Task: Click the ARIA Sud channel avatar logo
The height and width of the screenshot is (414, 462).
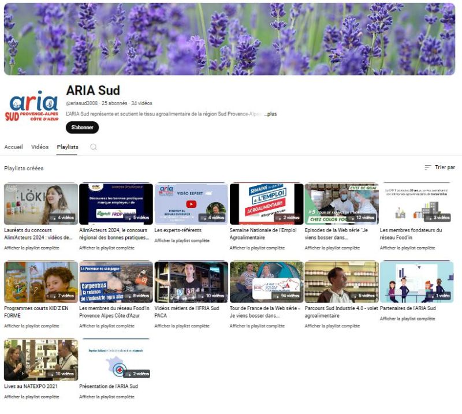Action: point(32,106)
